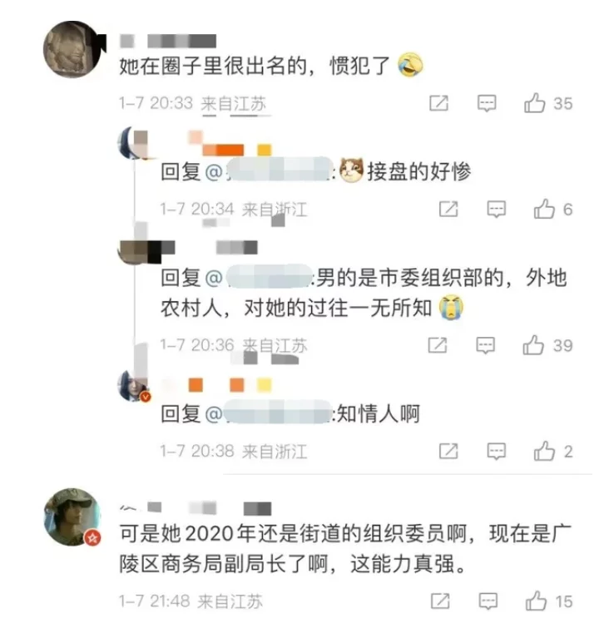Open reply box for 接盘的好惨 comment
609x633 pixels.
(x=497, y=210)
